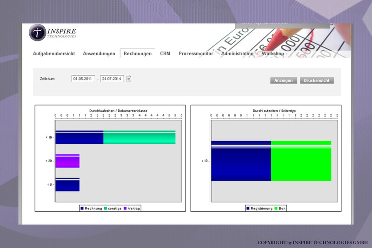The height and width of the screenshot is (248, 372).
Task: Click the Druckansicht button
Action: 317,80
